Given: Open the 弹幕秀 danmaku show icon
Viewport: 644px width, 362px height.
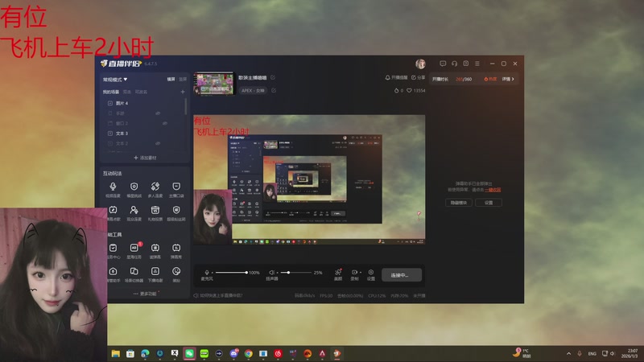Looking at the screenshot, I should pyautogui.click(x=176, y=248).
